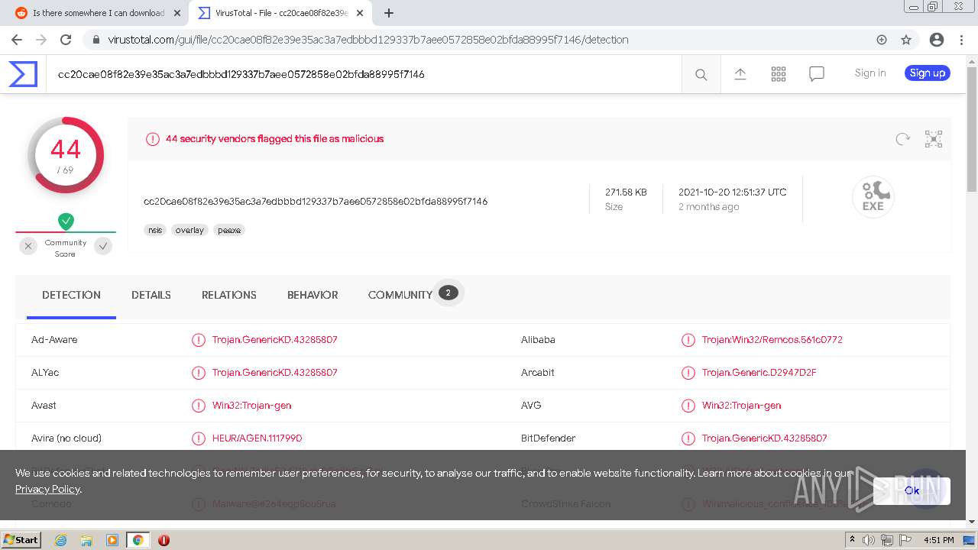
Task: Click the alert icon beside Avast detection
Action: pos(199,406)
